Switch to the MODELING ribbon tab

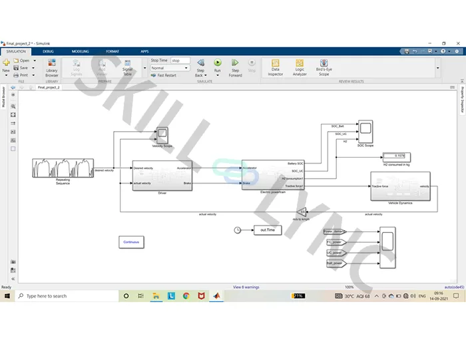[81, 51]
